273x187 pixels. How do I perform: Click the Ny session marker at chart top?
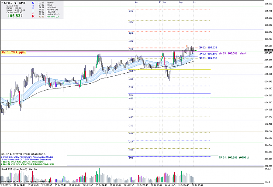pos(181,2)
